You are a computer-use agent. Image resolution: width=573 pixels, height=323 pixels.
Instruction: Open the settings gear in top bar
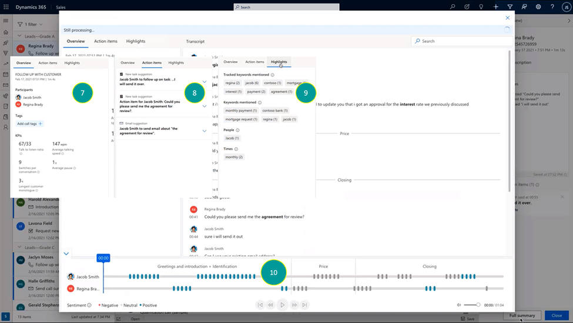point(538,7)
